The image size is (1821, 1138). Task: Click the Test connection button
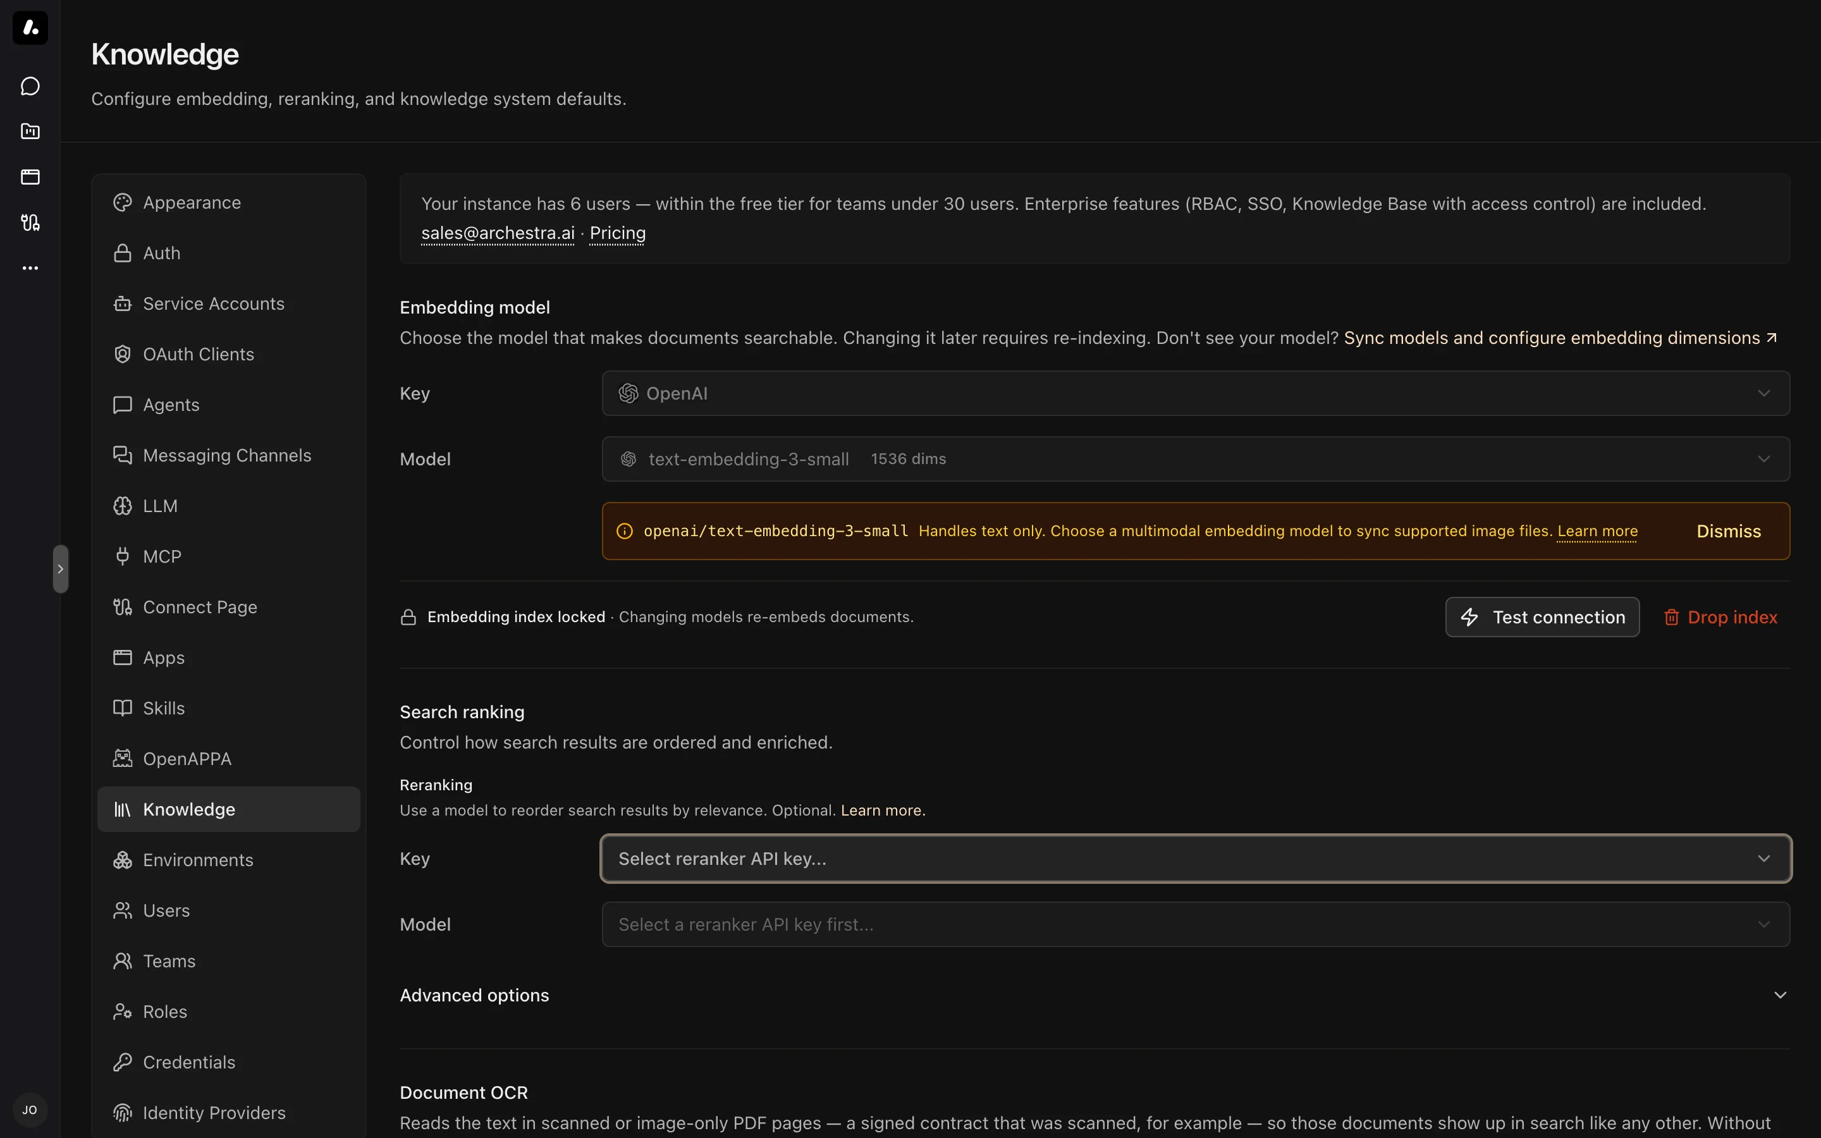1542,617
